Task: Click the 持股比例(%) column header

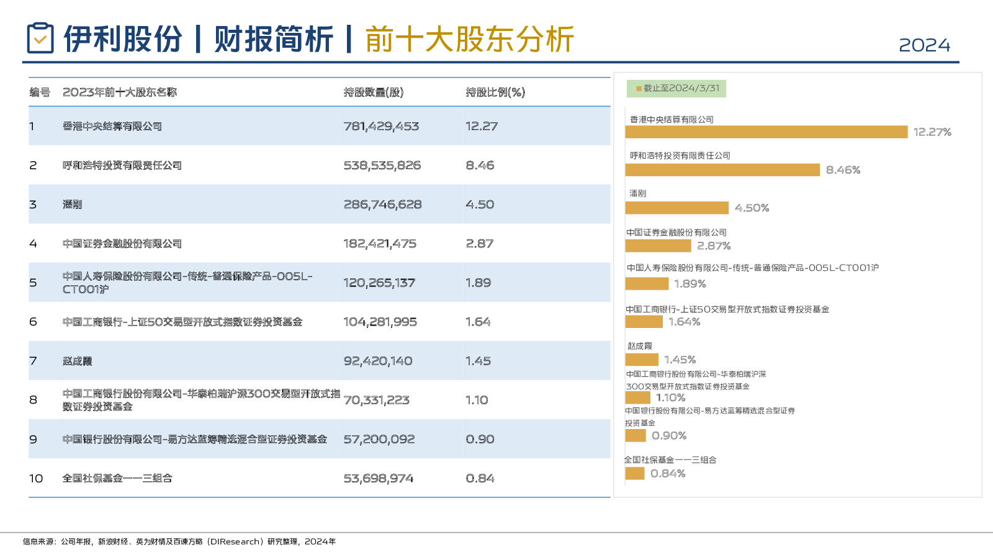Action: pos(495,92)
